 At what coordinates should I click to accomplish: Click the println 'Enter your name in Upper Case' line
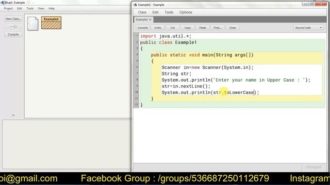click(x=236, y=80)
